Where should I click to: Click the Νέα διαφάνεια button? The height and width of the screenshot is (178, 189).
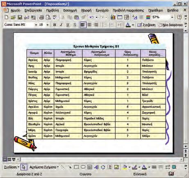(171, 25)
